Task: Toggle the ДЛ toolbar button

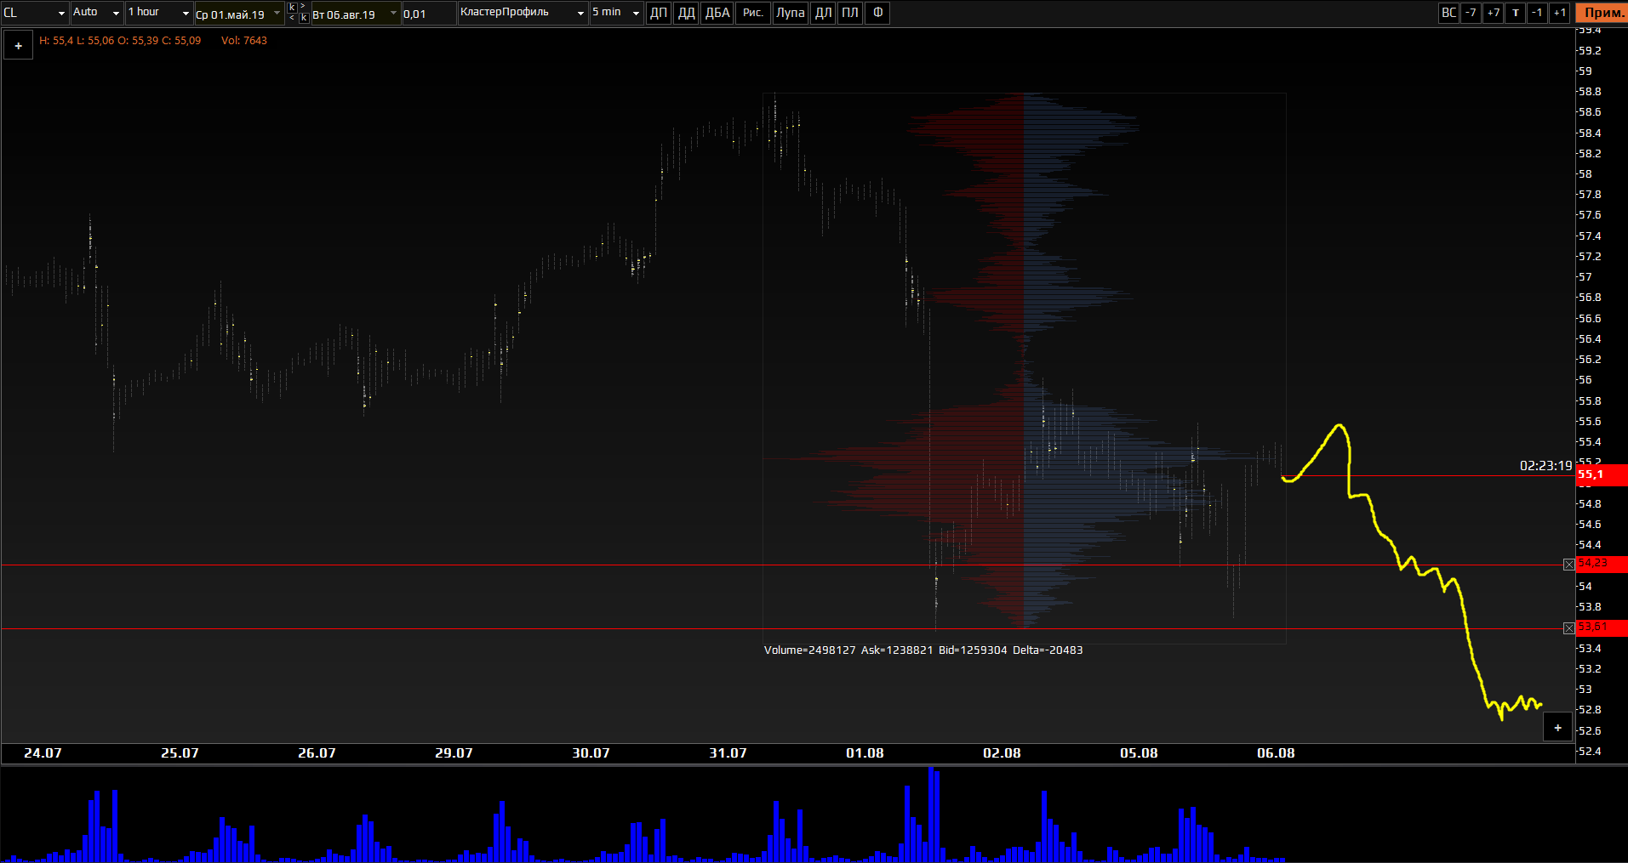Action: pyautogui.click(x=823, y=13)
